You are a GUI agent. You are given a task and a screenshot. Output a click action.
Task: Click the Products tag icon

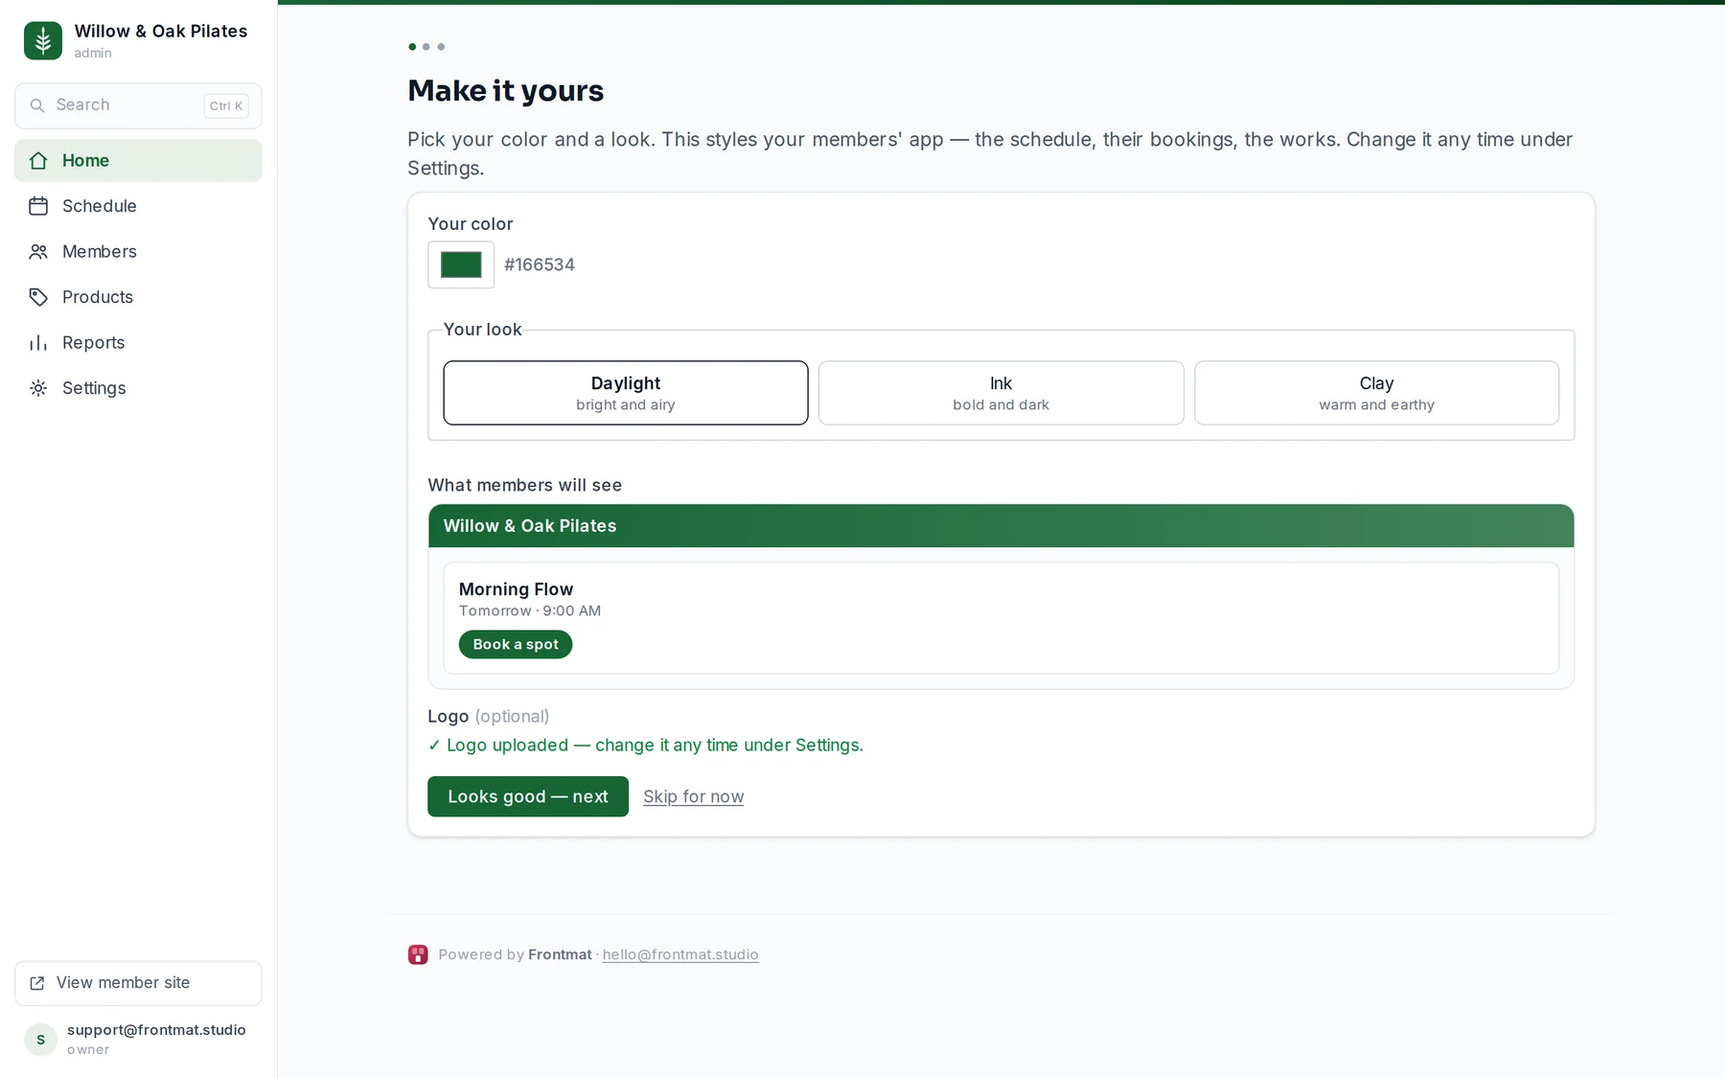(38, 297)
